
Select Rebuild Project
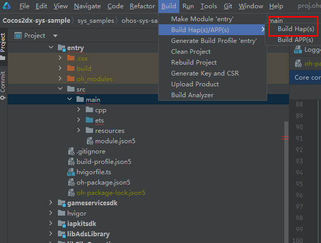coord(212,63)
